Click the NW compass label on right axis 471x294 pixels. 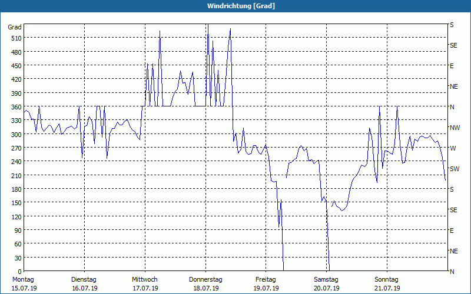(455, 128)
